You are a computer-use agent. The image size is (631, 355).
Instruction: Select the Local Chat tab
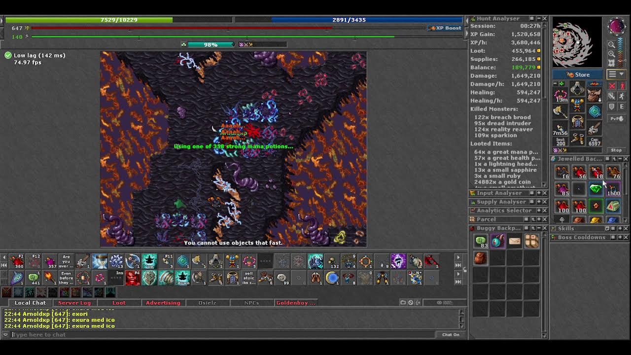[x=30, y=303]
